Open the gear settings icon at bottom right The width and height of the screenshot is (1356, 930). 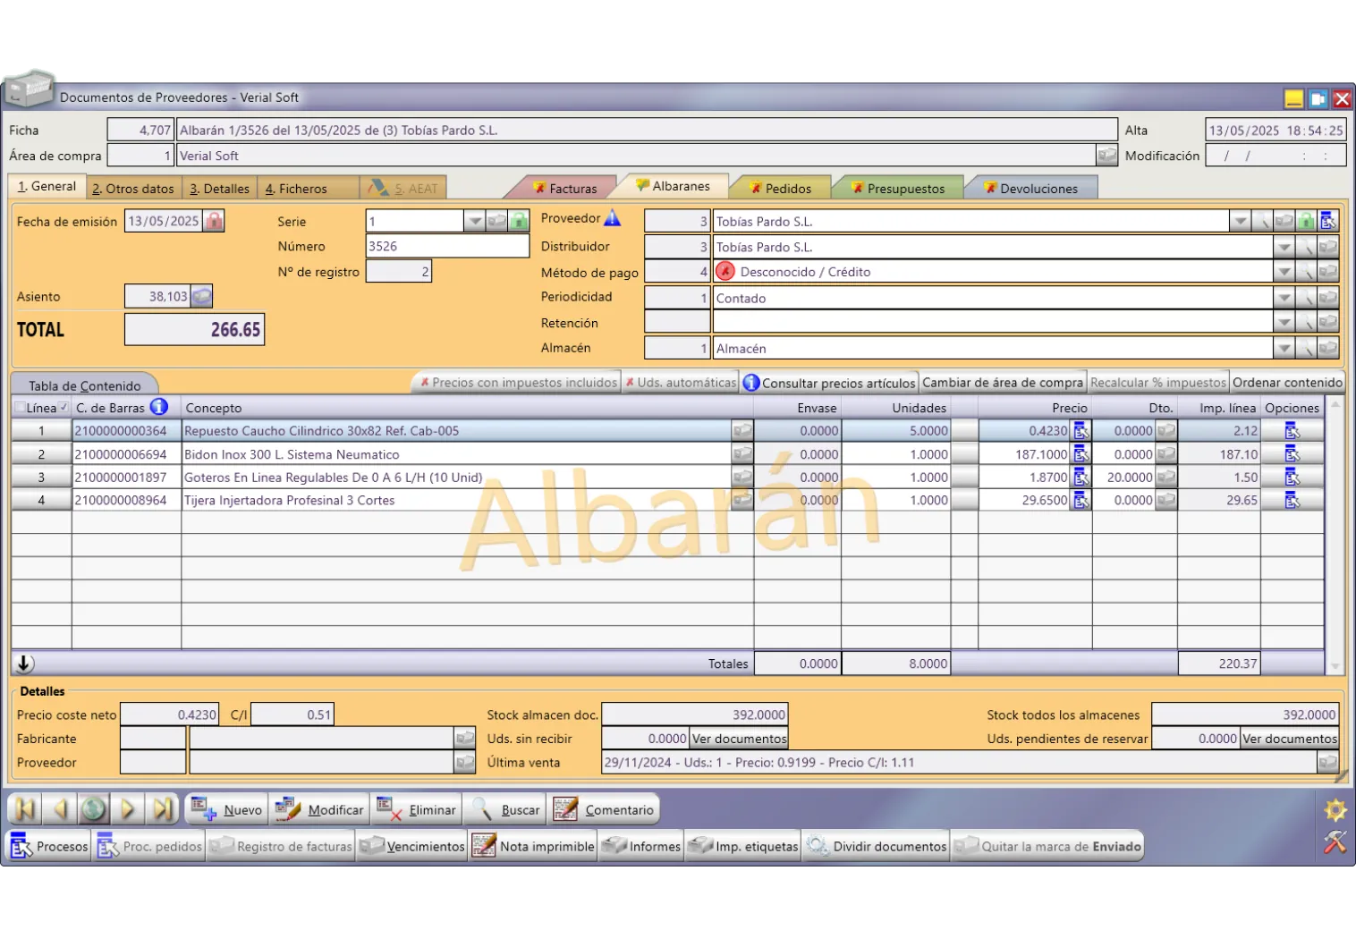[x=1335, y=810]
